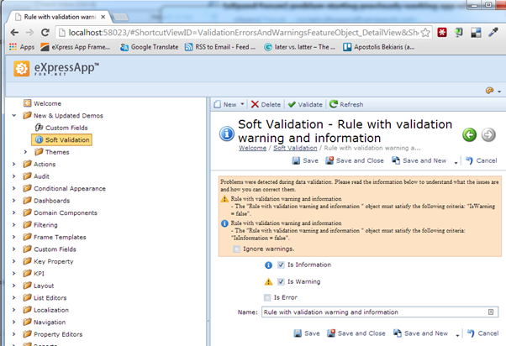Click the icon inside the Name field
Screen dimensions: 506x346
point(491,312)
